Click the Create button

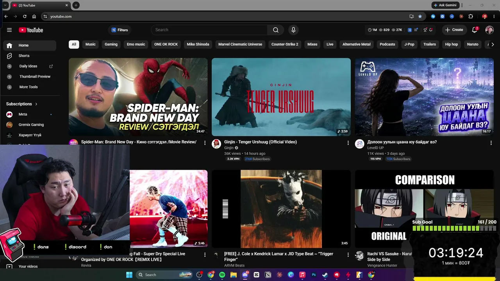(454, 30)
